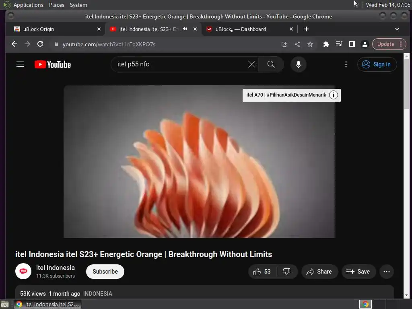Click the date and time clock
This screenshot has height=309, width=412.
click(388, 5)
